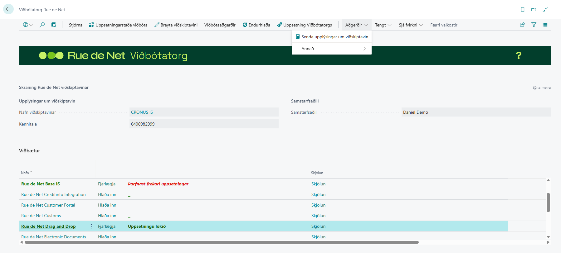
Task: Expand the Tengt dropdown
Action: point(383,25)
